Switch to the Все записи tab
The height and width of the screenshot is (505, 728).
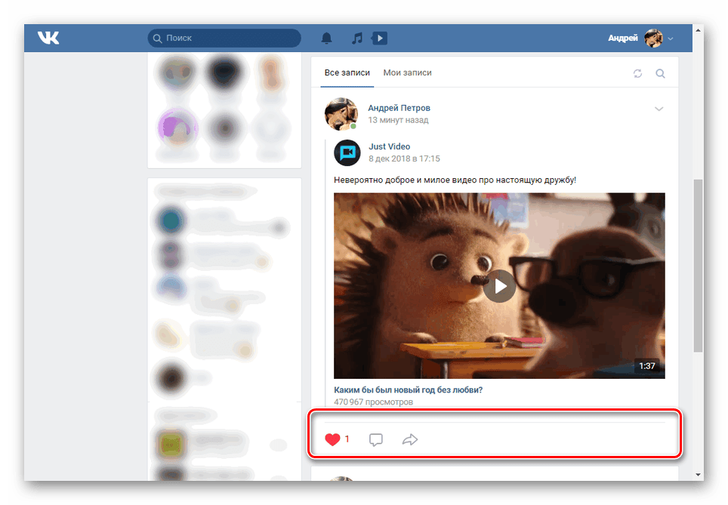pos(347,73)
